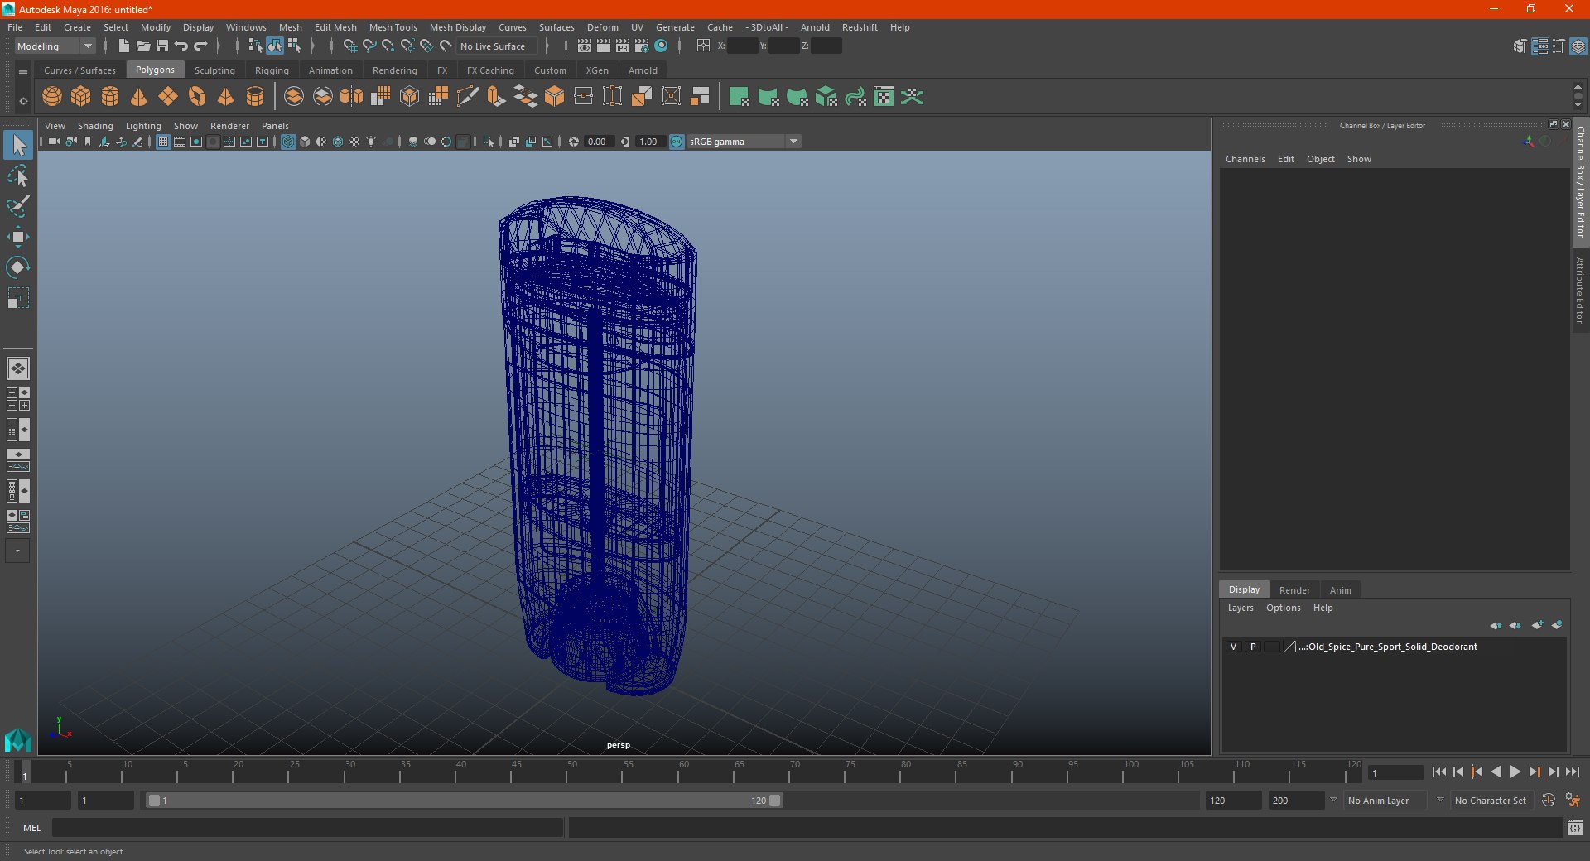Click play forwards in the timeline controls
Screen dimensions: 1590x861
click(x=1515, y=772)
